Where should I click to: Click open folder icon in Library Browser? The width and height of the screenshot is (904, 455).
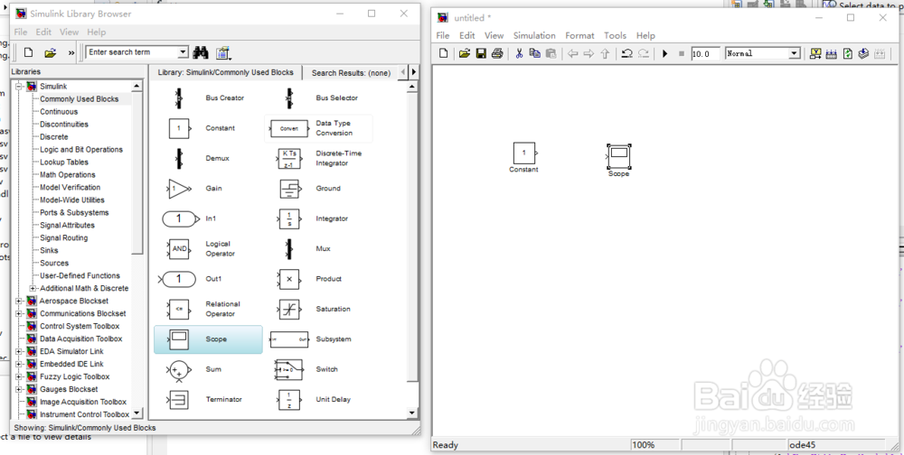pos(50,52)
